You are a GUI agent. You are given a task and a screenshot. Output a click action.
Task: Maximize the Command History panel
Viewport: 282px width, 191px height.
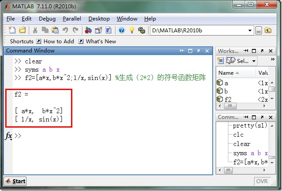[254, 117]
